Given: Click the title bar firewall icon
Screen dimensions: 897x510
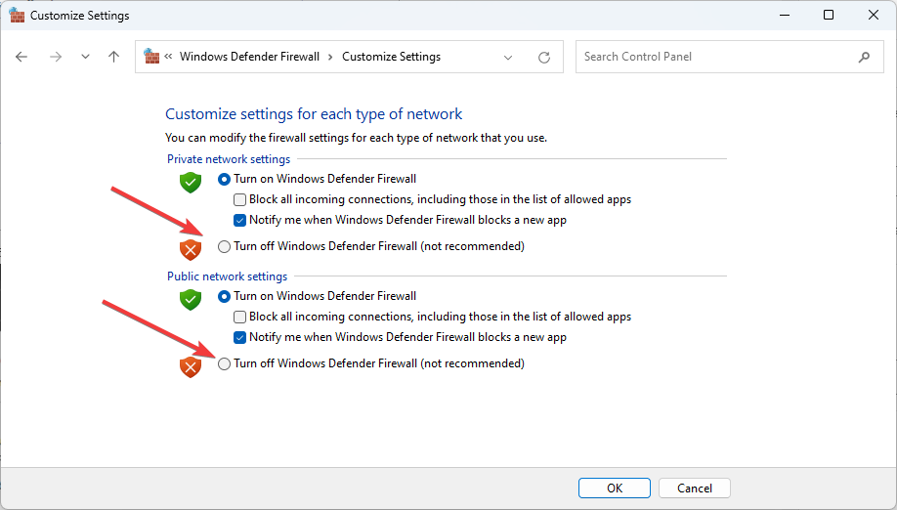Looking at the screenshot, I should coord(17,15).
